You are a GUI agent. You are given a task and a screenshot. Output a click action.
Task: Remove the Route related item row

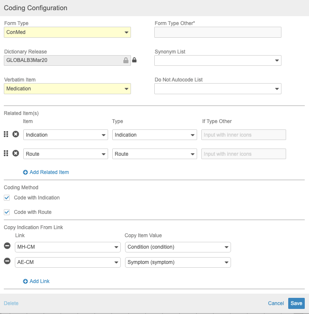16,154
